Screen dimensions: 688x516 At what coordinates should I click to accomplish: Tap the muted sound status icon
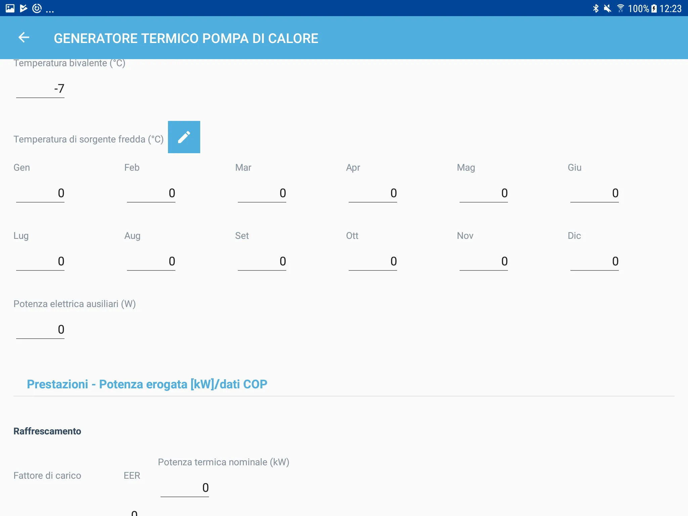point(607,8)
